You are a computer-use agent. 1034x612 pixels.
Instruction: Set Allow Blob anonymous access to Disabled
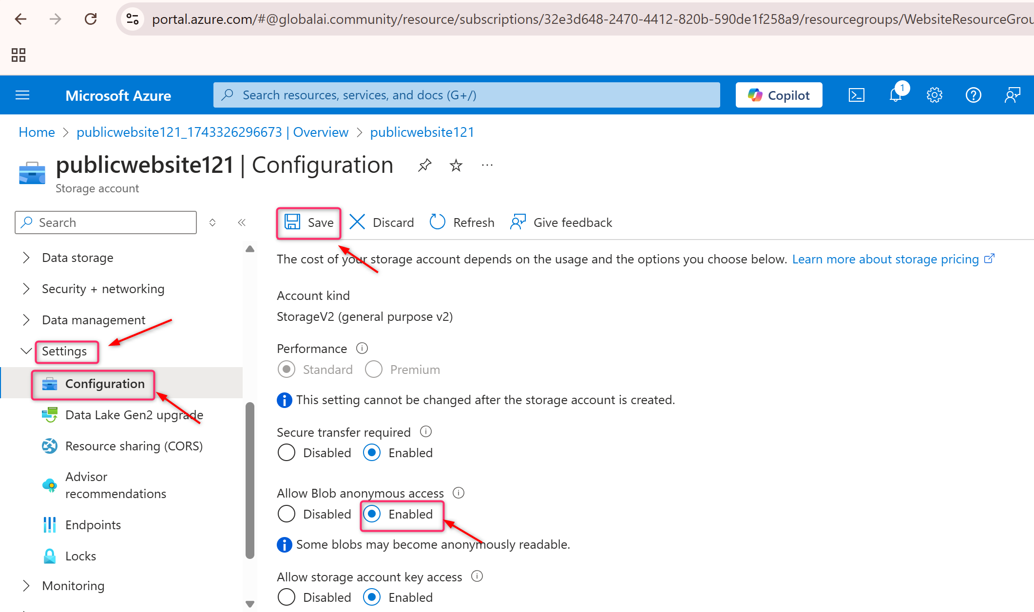(x=287, y=514)
